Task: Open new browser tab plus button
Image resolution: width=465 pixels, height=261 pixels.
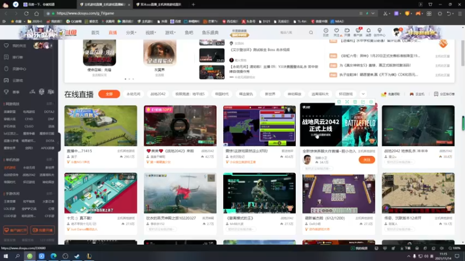Action: [194, 5]
